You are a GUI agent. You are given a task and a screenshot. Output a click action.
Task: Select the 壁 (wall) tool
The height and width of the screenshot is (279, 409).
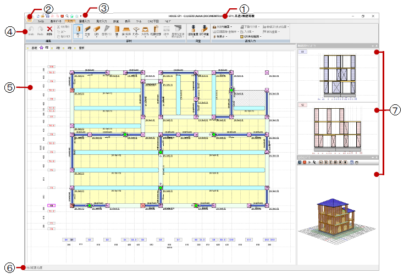116,30
